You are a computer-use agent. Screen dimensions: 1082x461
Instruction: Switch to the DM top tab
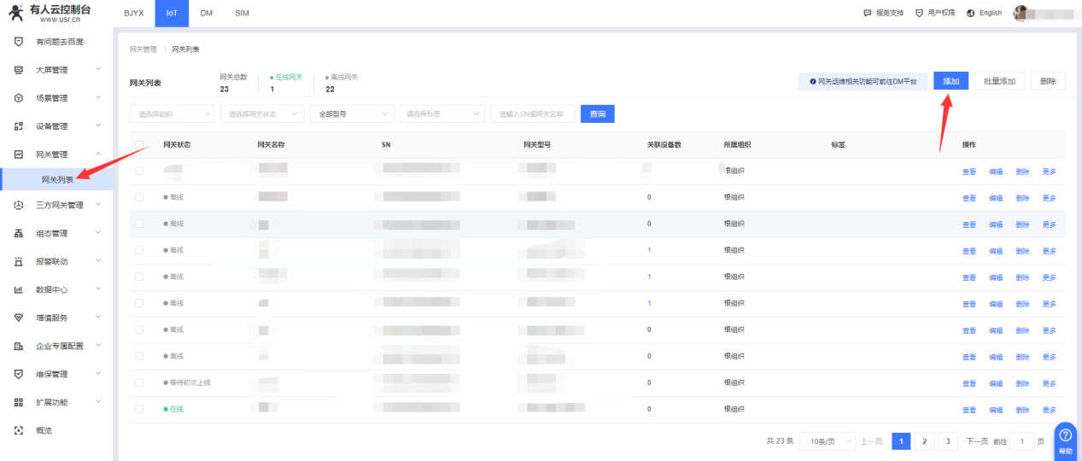pos(206,13)
